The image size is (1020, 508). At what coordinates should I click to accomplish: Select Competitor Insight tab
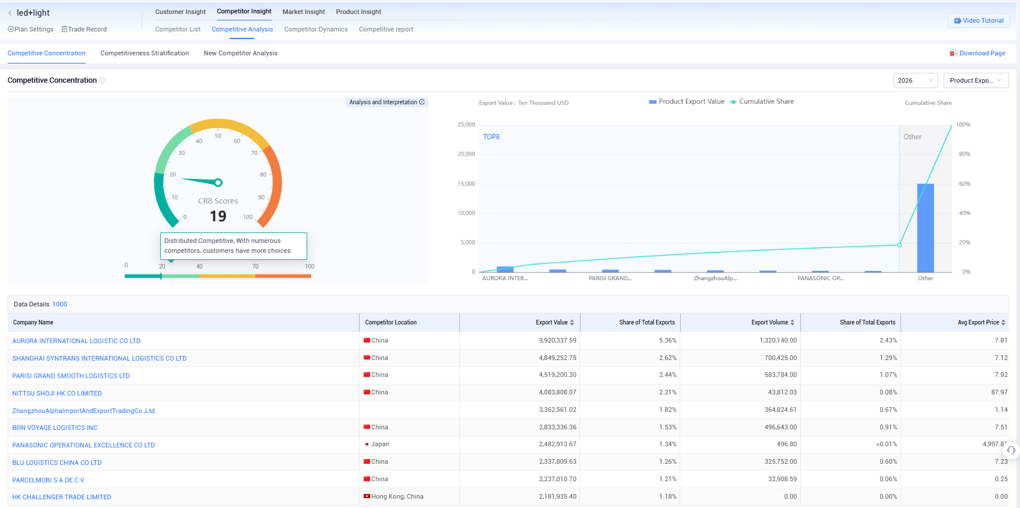(244, 11)
